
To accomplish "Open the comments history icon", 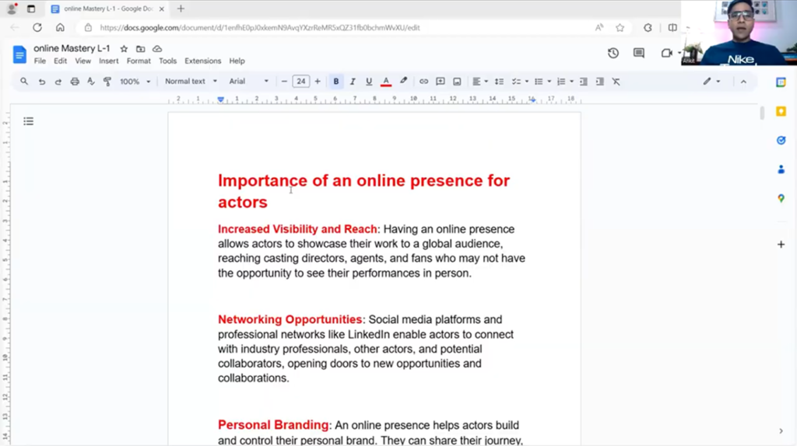I will (639, 53).
